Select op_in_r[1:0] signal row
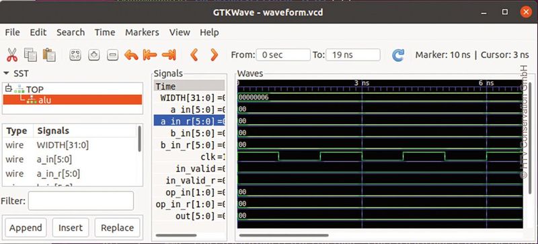 (190, 204)
